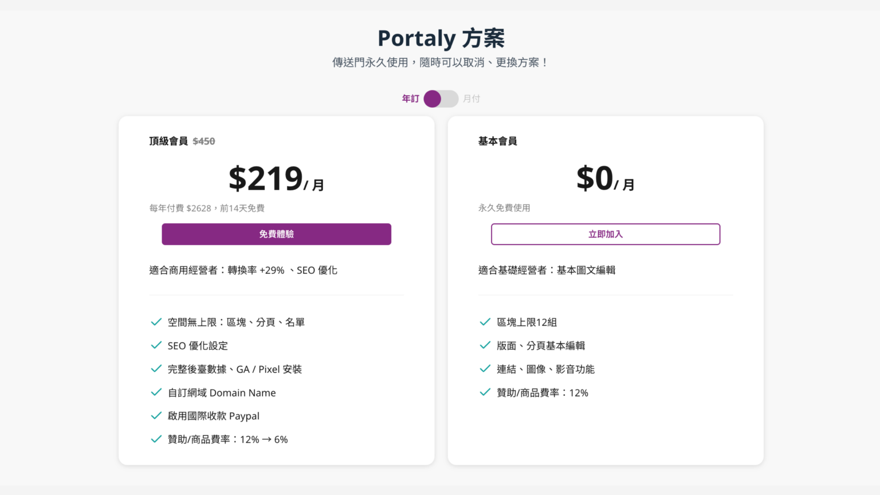Screen dimensions: 880x495
Task: Click the checkmark next to 贊助/商品費率：12%
Action: click(485, 392)
